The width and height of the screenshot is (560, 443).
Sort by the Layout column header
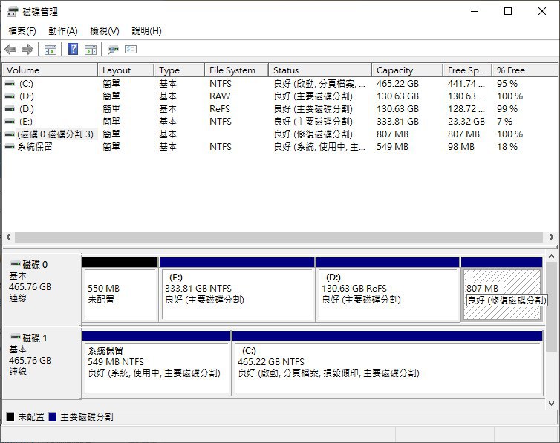point(126,70)
